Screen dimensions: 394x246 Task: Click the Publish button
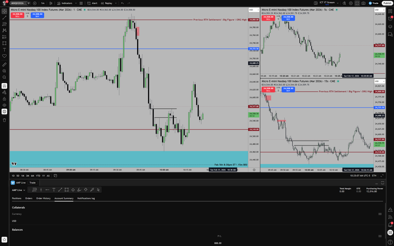[x=387, y=3]
